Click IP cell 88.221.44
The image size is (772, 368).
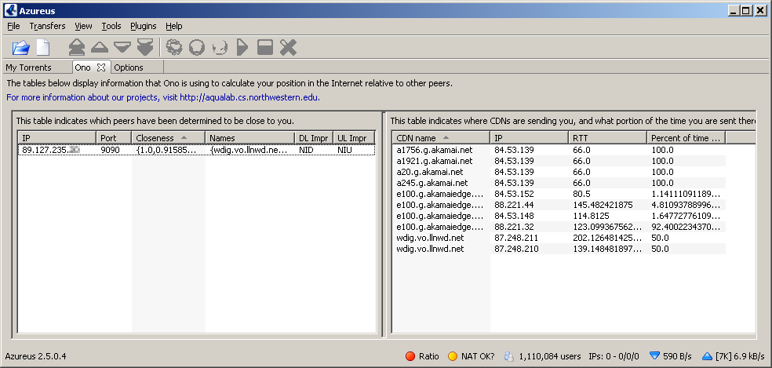pos(514,205)
